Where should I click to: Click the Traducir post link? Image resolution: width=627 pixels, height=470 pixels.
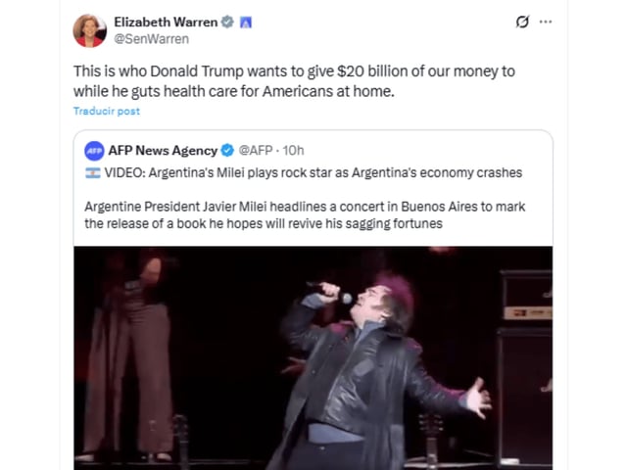tap(107, 111)
